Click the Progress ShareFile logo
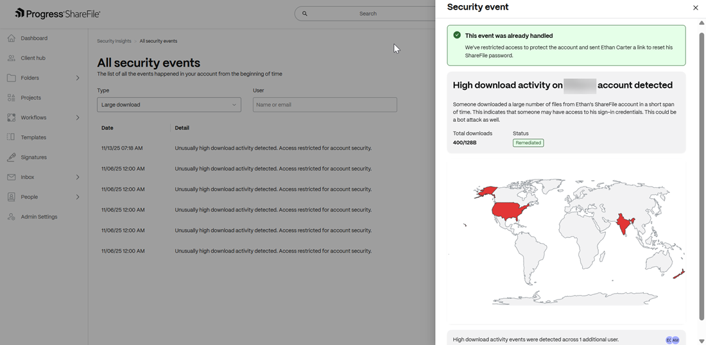Image resolution: width=706 pixels, height=345 pixels. click(57, 13)
